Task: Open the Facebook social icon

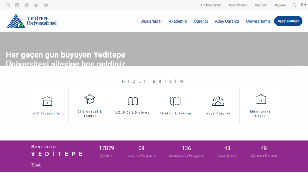Action: point(27,5)
